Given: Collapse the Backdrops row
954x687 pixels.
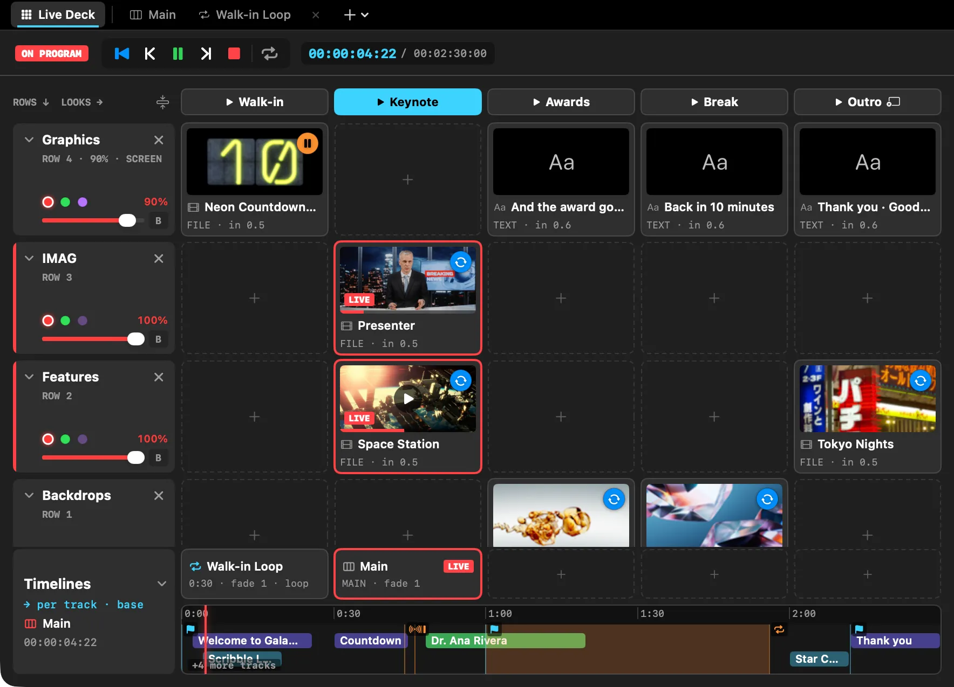Looking at the screenshot, I should [x=29, y=495].
